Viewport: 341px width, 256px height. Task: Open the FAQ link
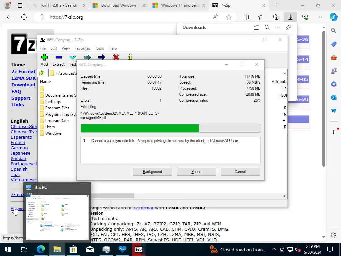tap(16, 91)
